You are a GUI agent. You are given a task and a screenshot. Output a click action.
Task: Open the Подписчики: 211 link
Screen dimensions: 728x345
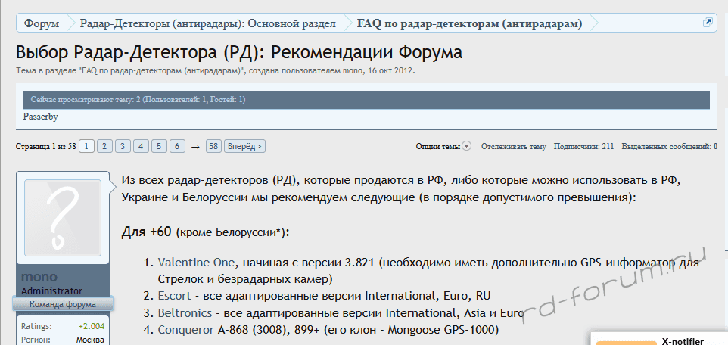click(583, 146)
